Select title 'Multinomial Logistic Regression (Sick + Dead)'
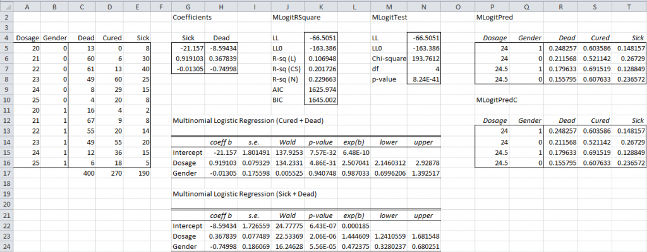This screenshot has width=647, height=252. pos(246,193)
